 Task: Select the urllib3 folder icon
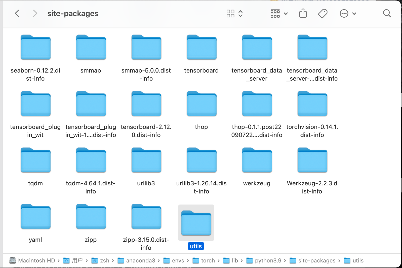[146, 160]
